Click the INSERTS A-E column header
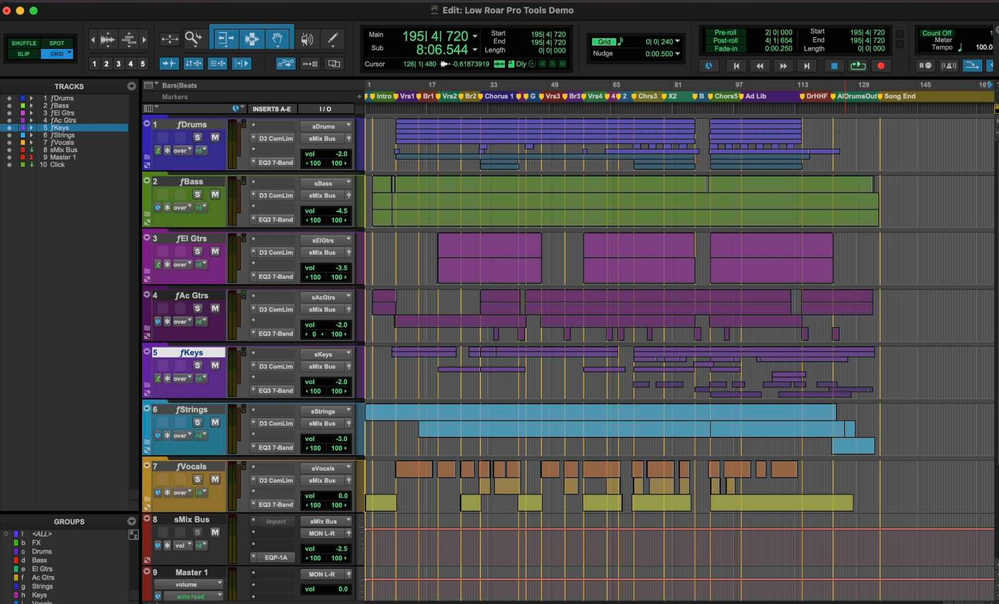999x604 pixels. click(271, 109)
